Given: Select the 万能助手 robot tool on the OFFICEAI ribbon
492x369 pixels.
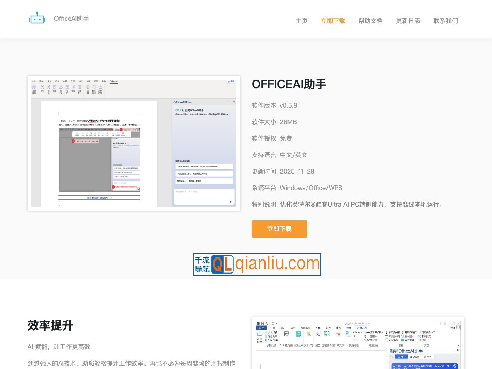Looking at the screenshot, I should coord(259,334).
